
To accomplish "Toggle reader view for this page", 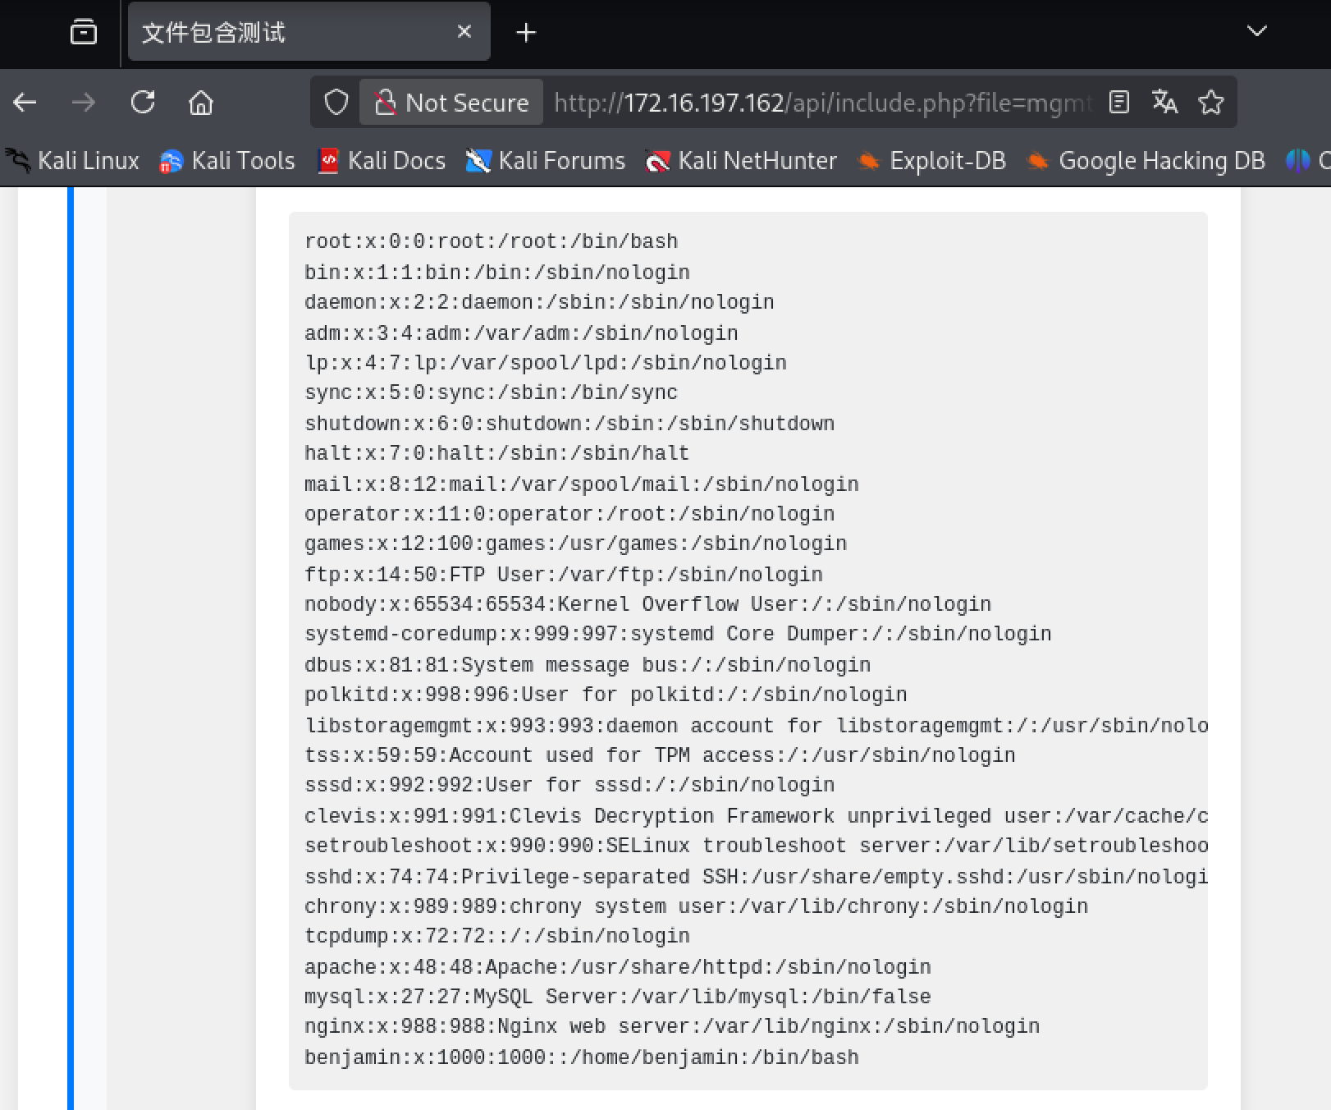I will pos(1118,103).
